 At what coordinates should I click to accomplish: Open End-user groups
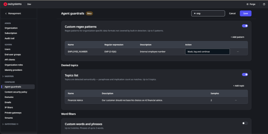click(x=13, y=55)
